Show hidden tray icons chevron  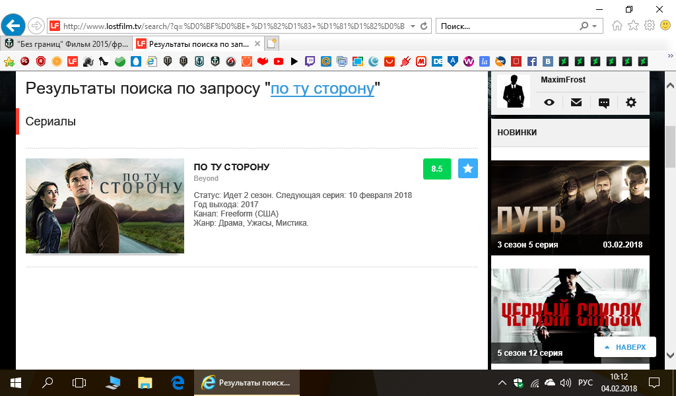click(502, 383)
